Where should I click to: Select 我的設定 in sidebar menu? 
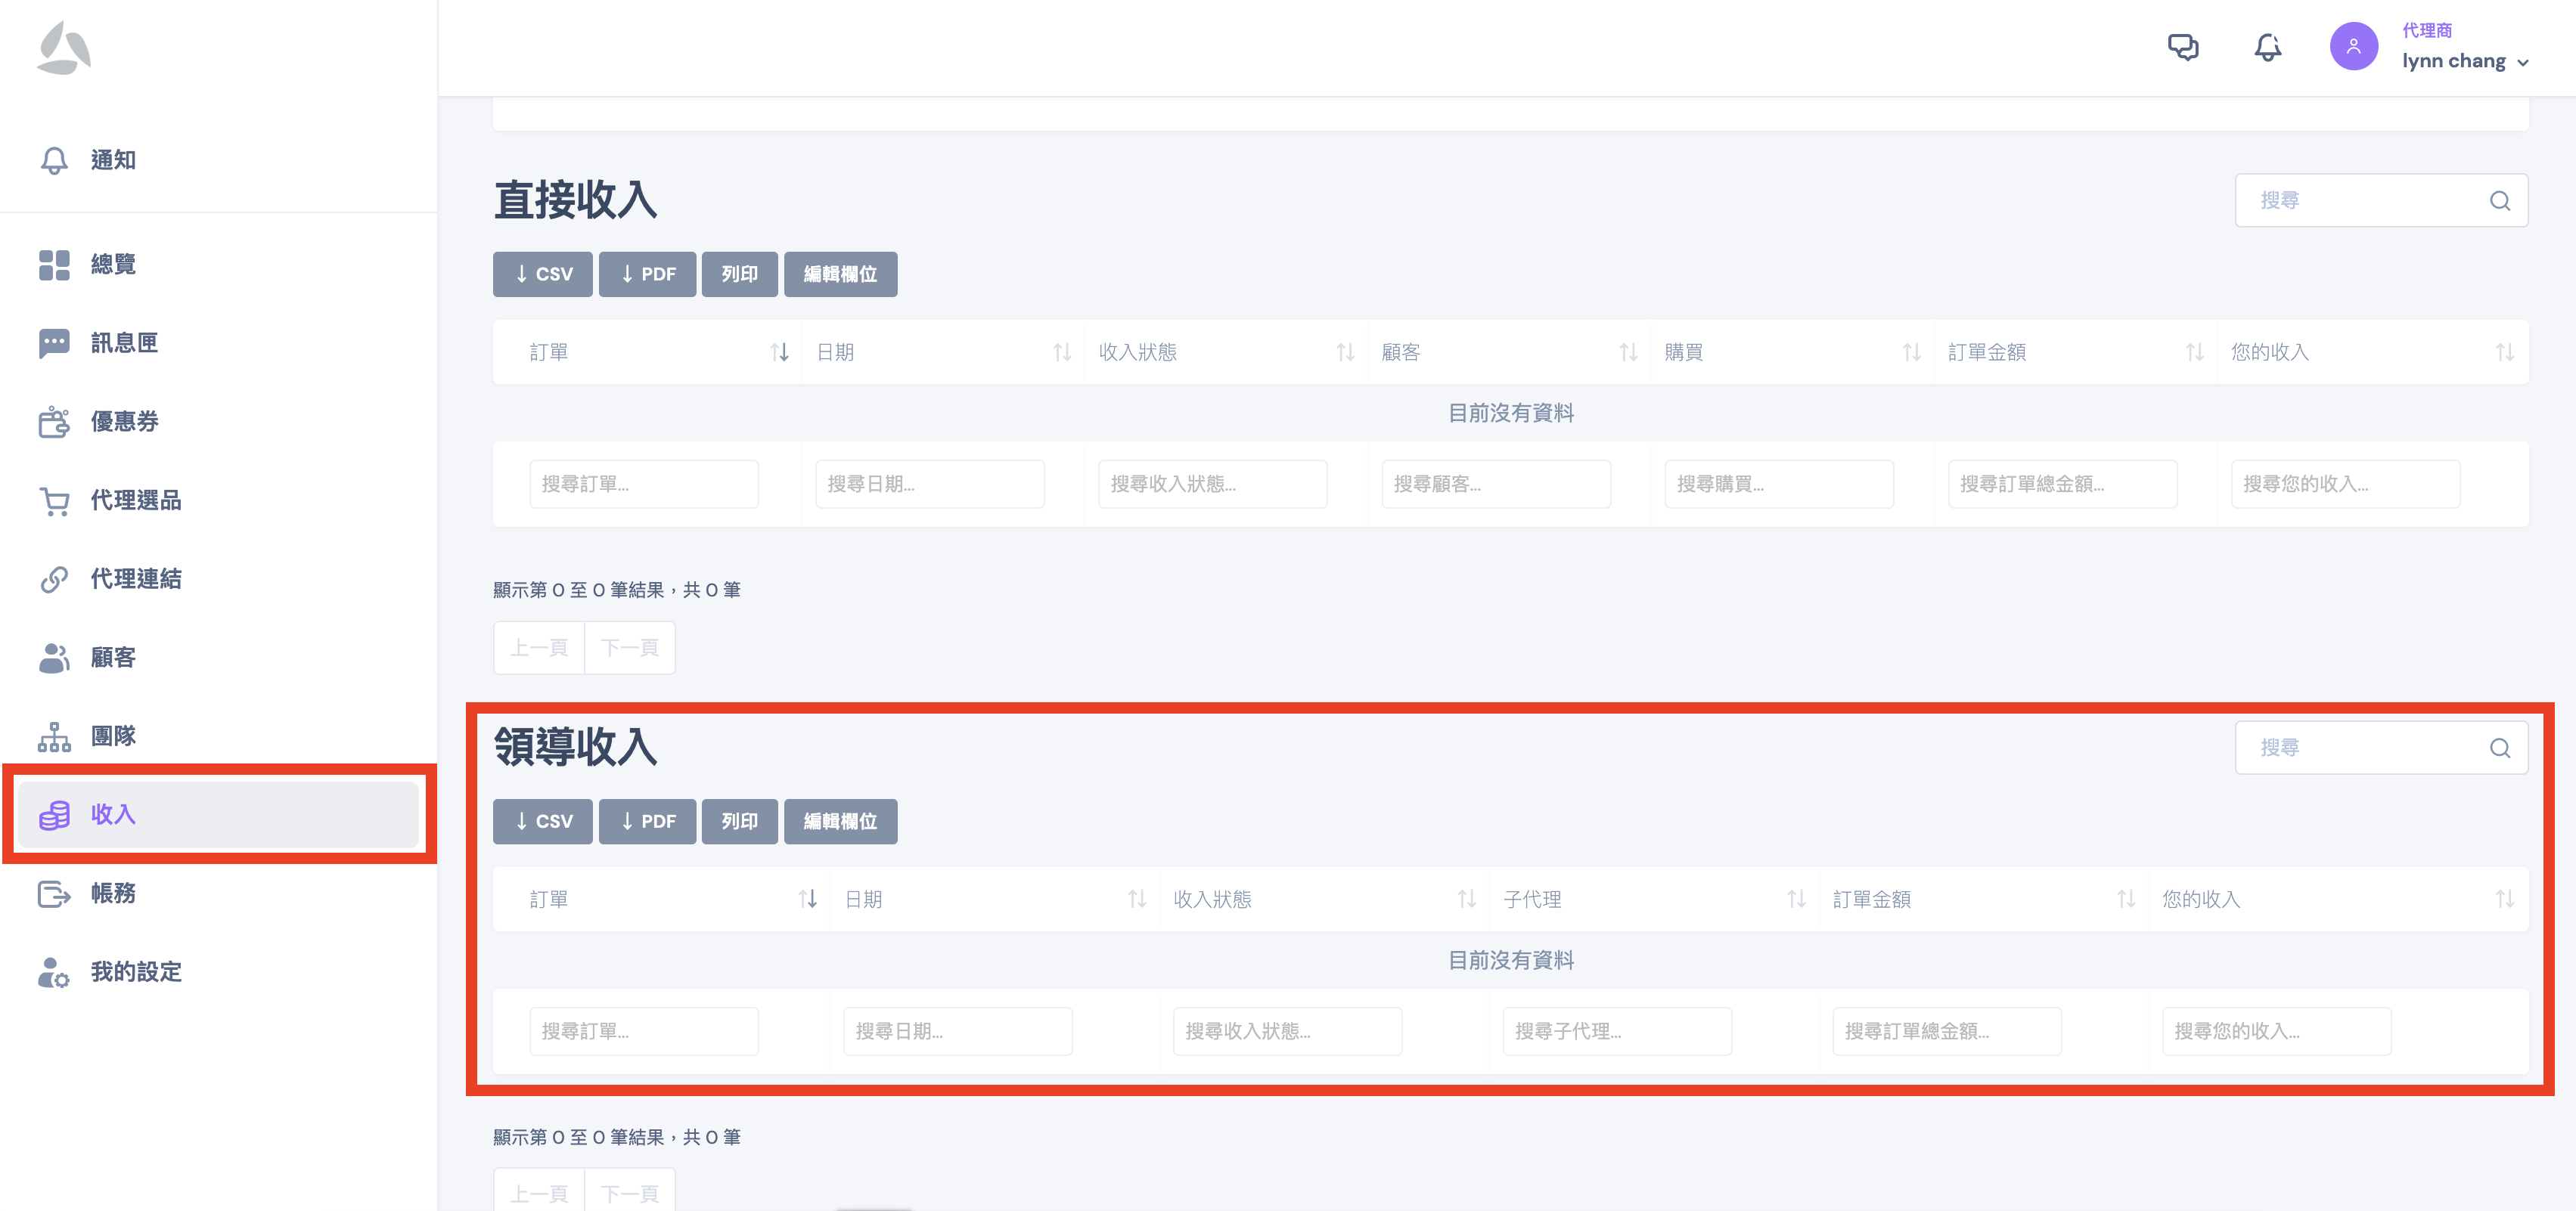pos(135,972)
